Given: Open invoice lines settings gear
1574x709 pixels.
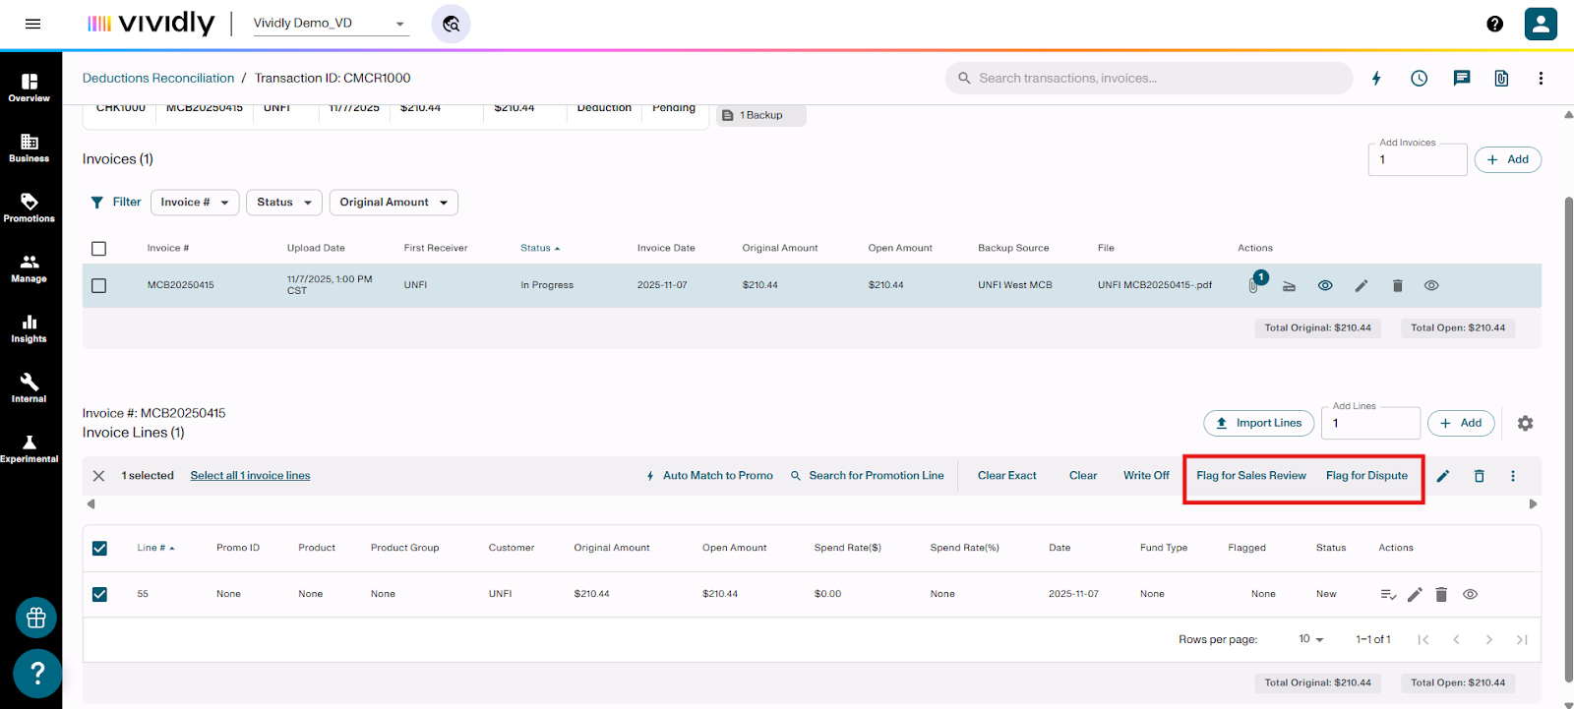Looking at the screenshot, I should click(x=1525, y=423).
